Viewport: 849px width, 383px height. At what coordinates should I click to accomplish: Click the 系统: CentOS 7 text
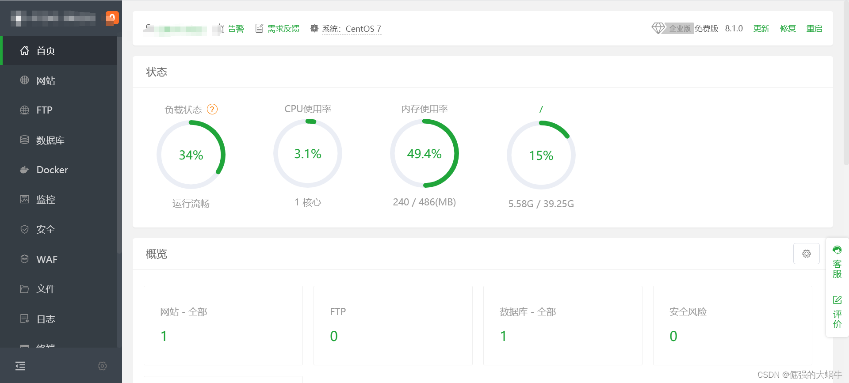tap(352, 29)
